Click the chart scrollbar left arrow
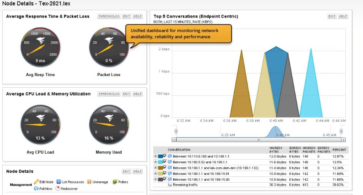Screen dimensions: 363x195 tap(174, 140)
